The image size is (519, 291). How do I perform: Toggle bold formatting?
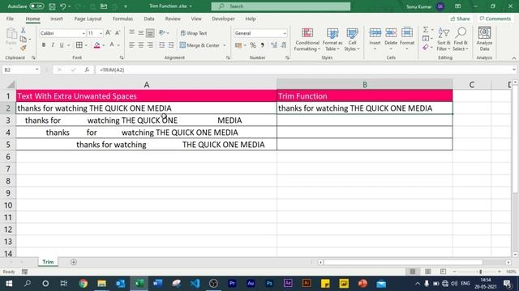44,45
